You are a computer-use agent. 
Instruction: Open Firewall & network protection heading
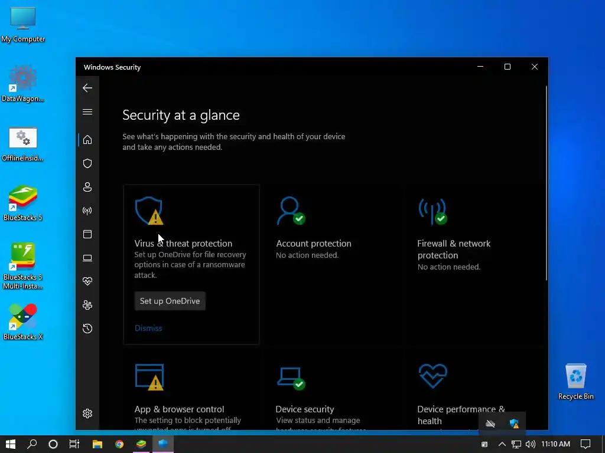(x=454, y=250)
